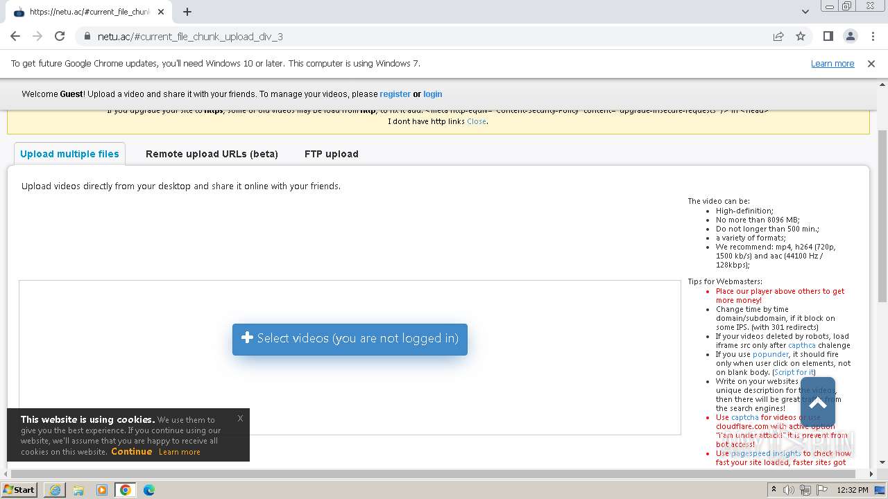The height and width of the screenshot is (499, 888).
Task: Click the scroll-to-top arrow button
Action: (818, 403)
